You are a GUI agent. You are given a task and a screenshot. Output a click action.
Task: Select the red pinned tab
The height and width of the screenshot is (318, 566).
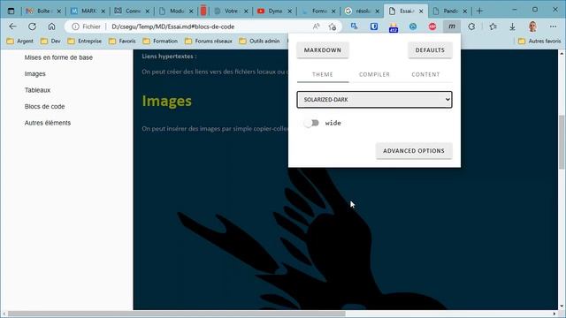203,11
